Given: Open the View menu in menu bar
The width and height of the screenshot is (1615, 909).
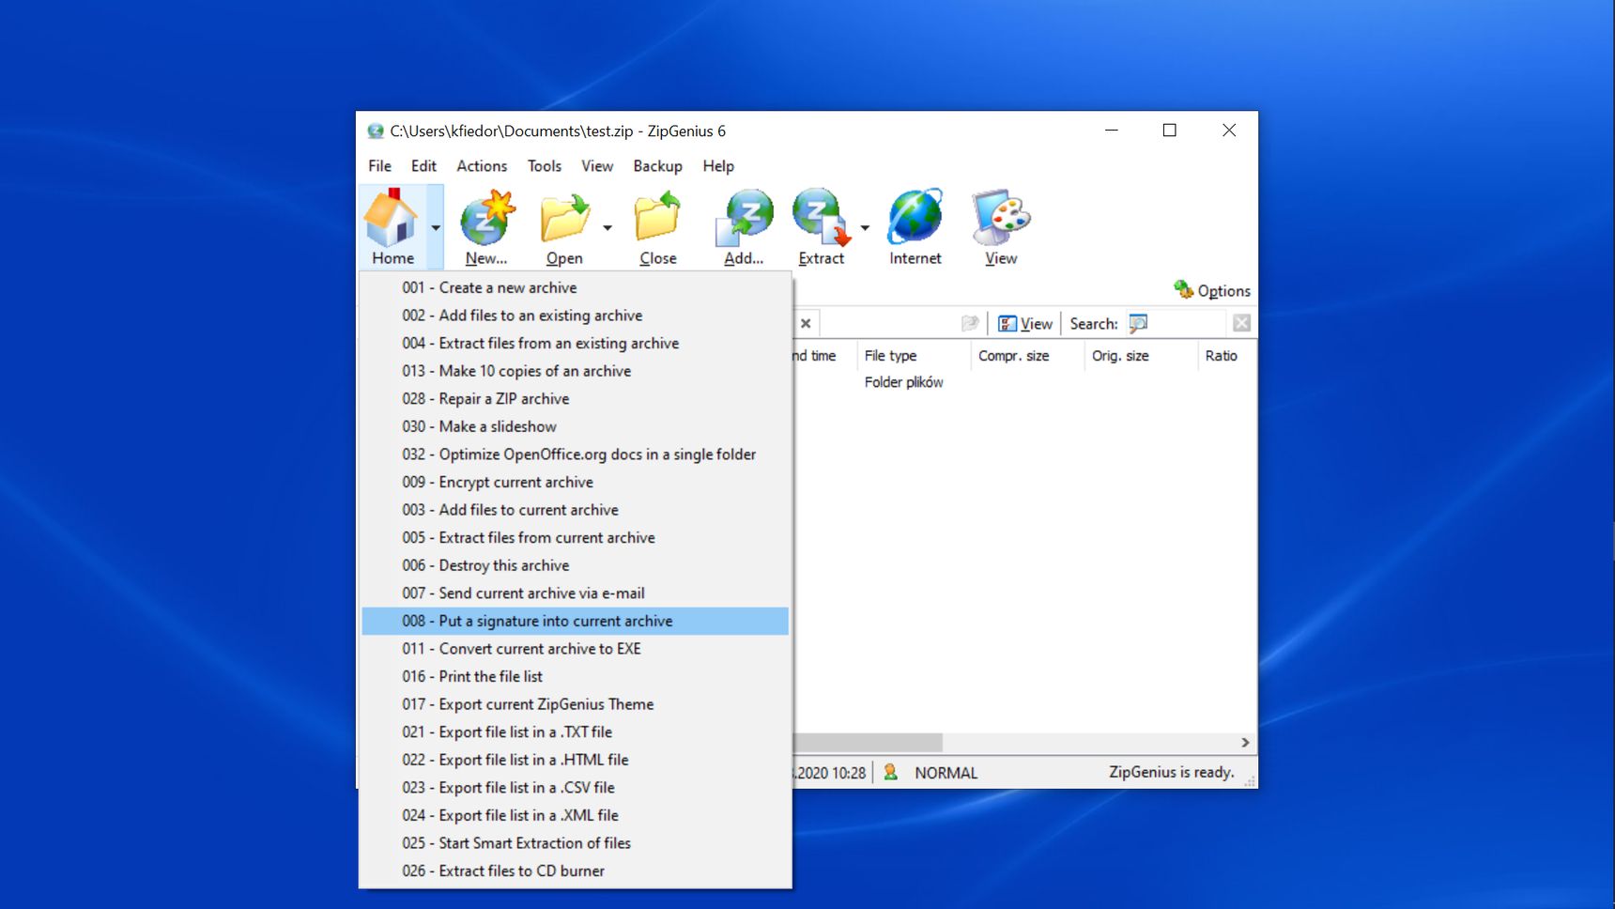Looking at the screenshot, I should click(x=597, y=165).
